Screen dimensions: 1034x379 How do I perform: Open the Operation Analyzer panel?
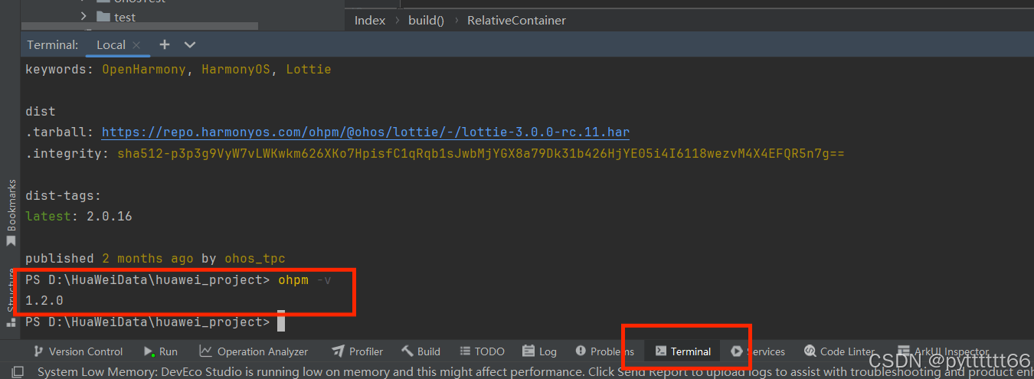(x=254, y=351)
